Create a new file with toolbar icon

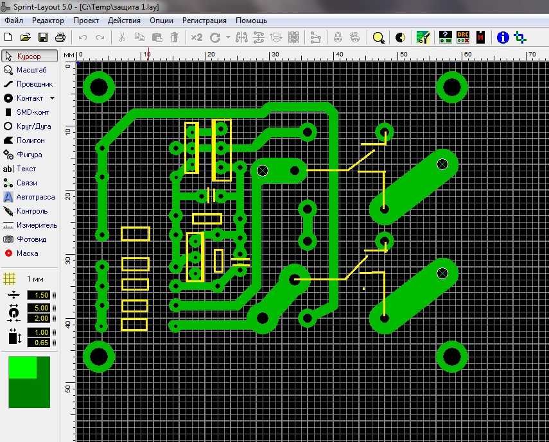click(8, 37)
